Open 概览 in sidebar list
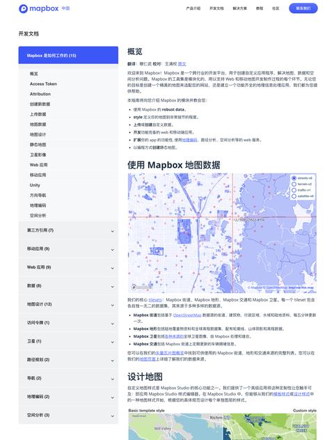This screenshot has height=440, width=334. (34, 74)
